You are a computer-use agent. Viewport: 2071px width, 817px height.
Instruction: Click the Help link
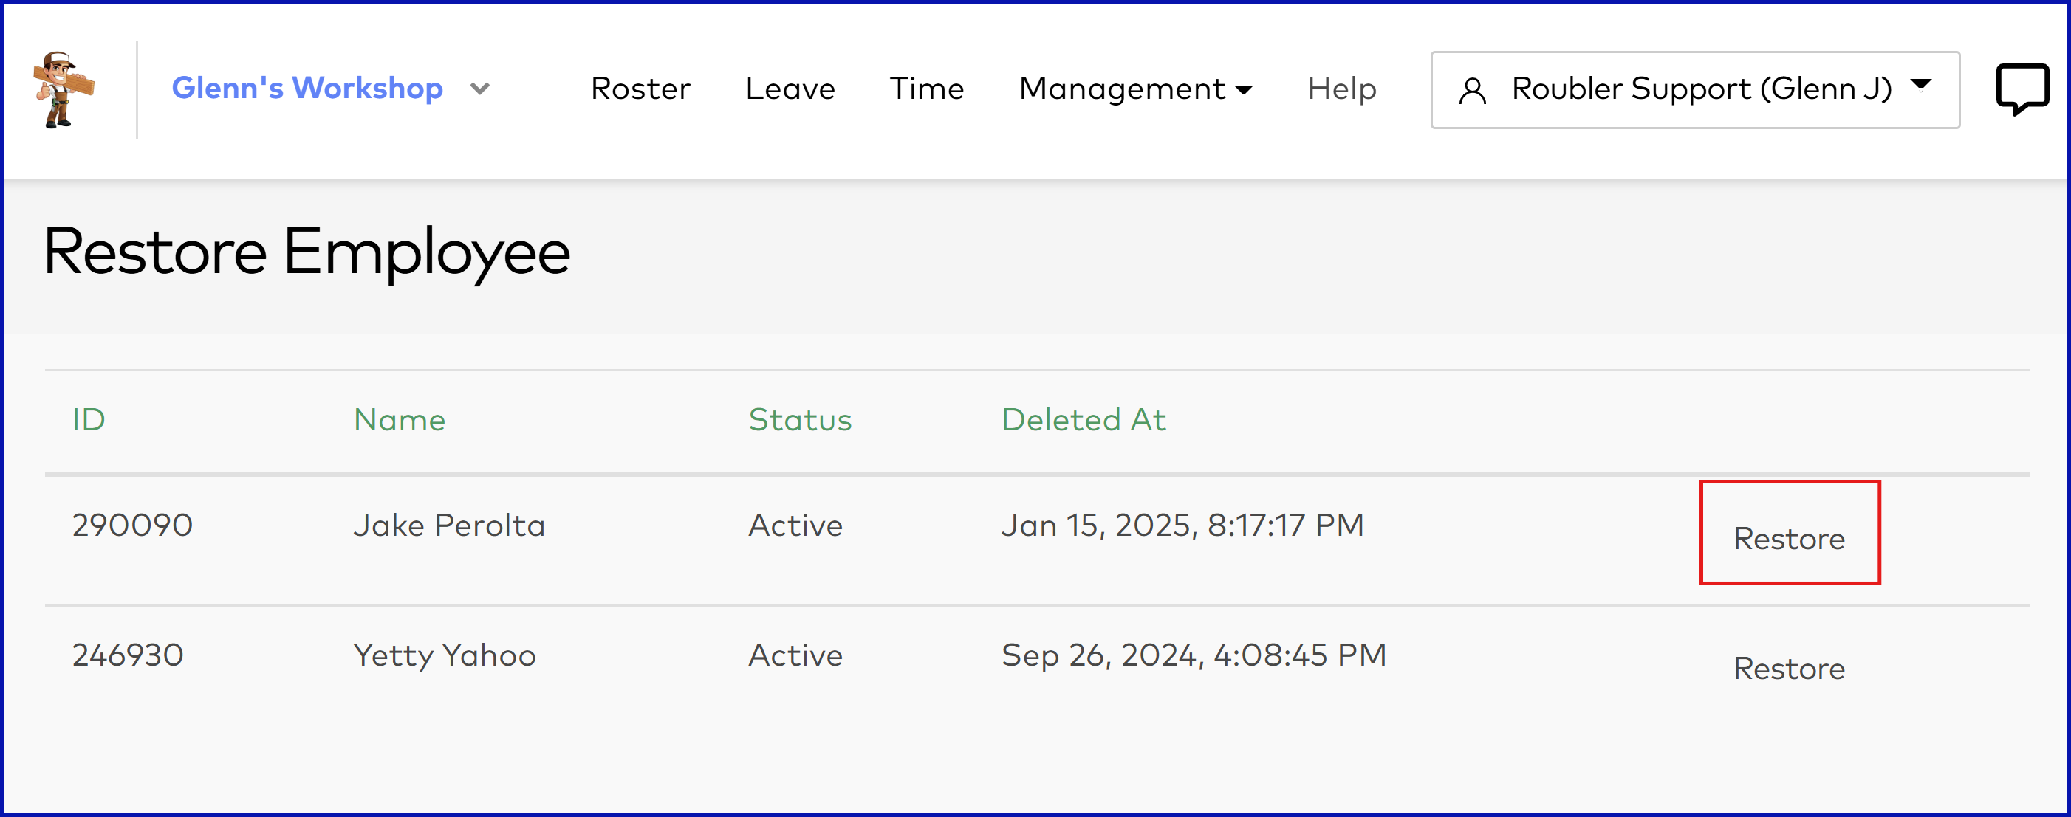[x=1341, y=89]
